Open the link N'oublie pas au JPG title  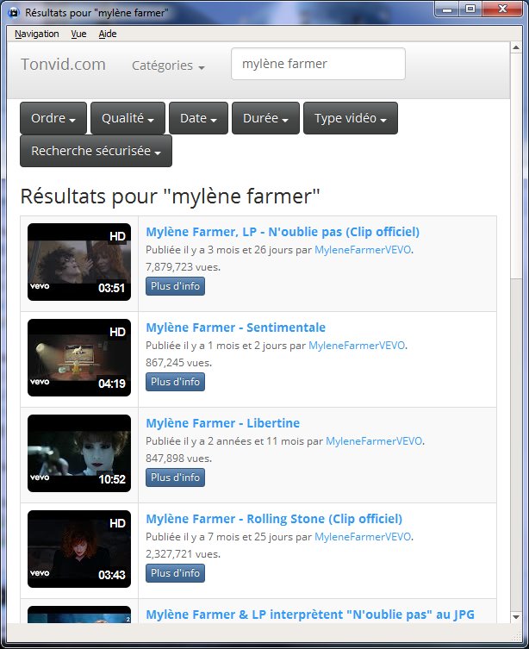tap(310, 615)
